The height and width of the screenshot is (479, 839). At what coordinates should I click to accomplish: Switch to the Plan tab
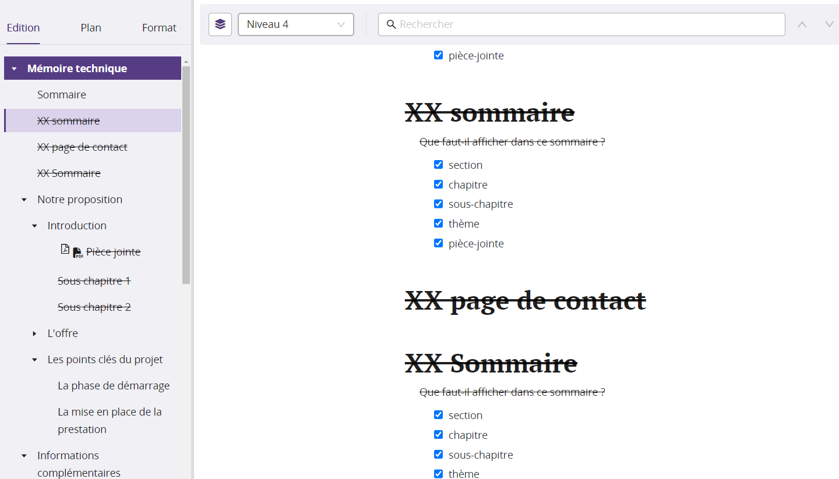pos(91,28)
